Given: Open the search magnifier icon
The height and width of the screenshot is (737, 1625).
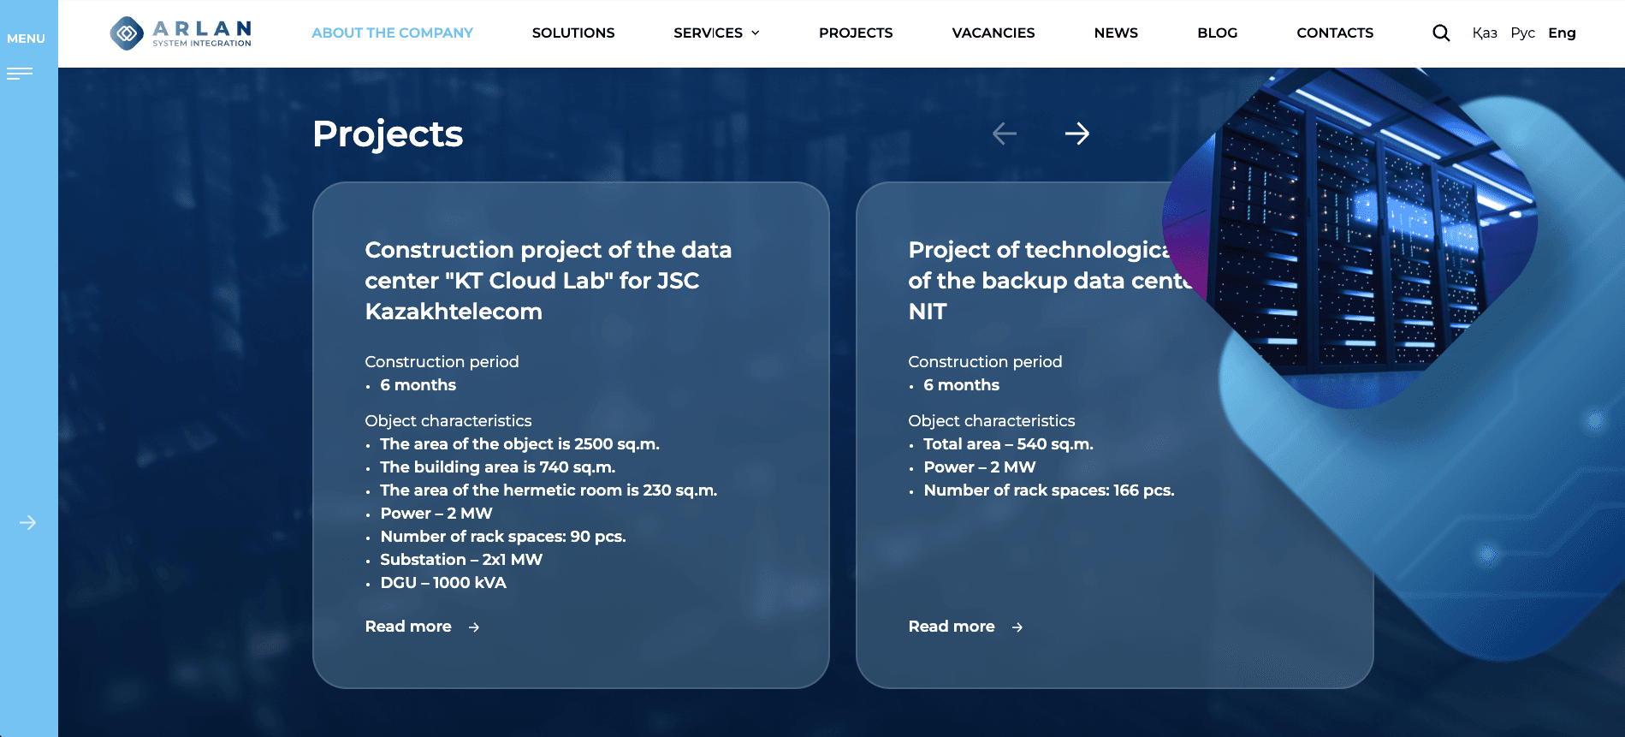Looking at the screenshot, I should pyautogui.click(x=1441, y=33).
